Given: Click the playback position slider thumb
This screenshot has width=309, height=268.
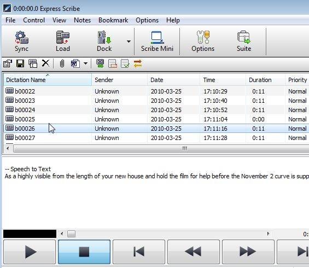Looking at the screenshot, I should [71, 234].
